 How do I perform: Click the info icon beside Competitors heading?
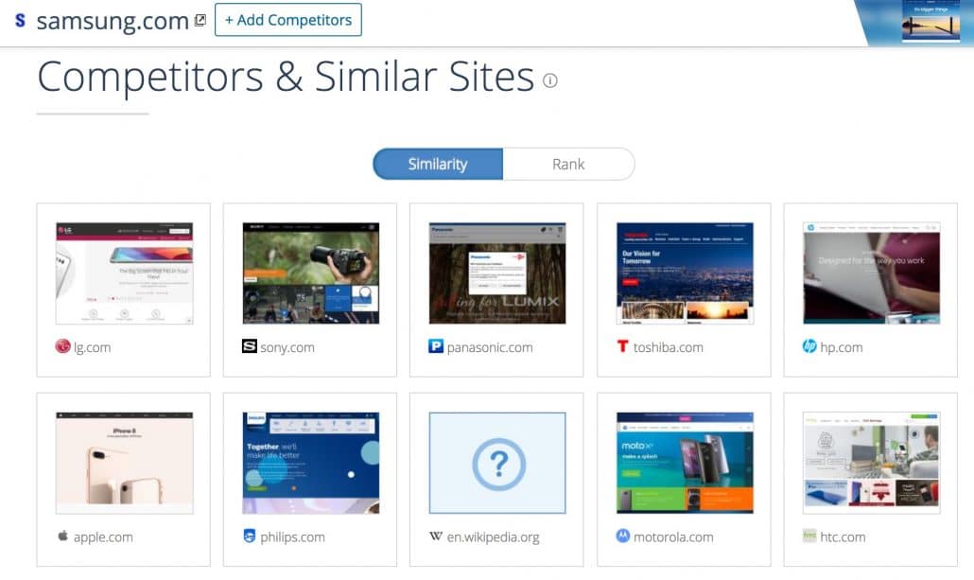tap(549, 80)
